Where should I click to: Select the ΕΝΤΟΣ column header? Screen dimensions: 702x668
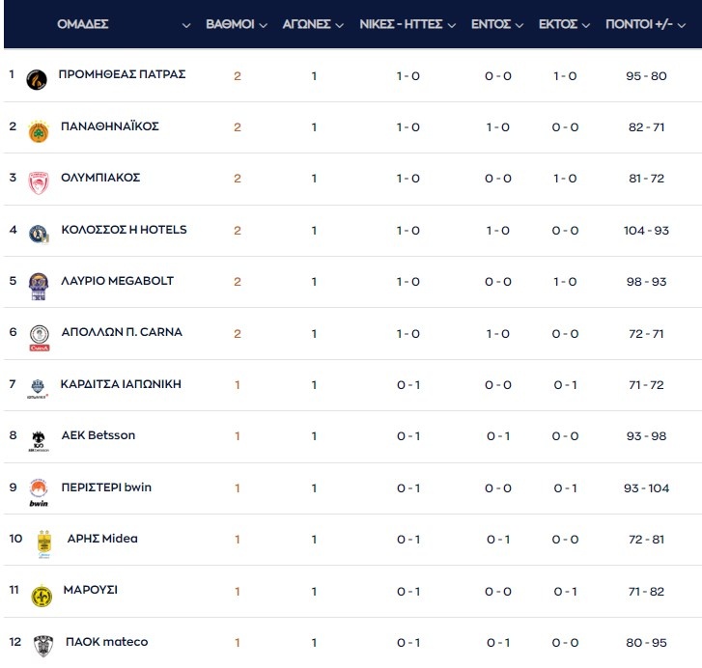point(491,24)
